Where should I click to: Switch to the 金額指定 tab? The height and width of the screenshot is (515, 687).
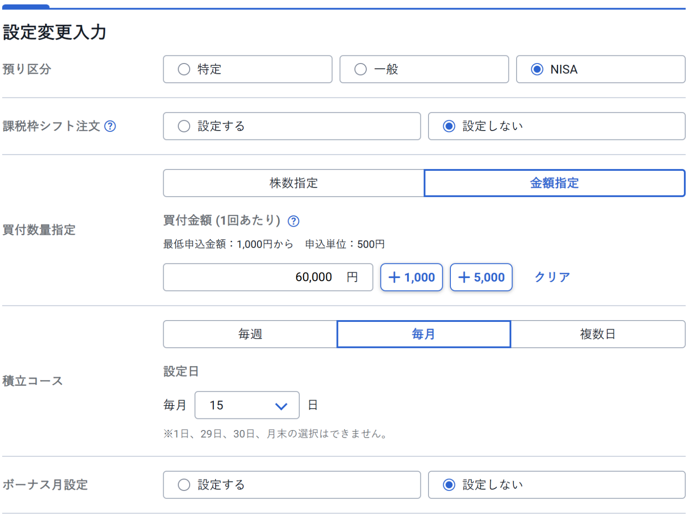tap(554, 183)
